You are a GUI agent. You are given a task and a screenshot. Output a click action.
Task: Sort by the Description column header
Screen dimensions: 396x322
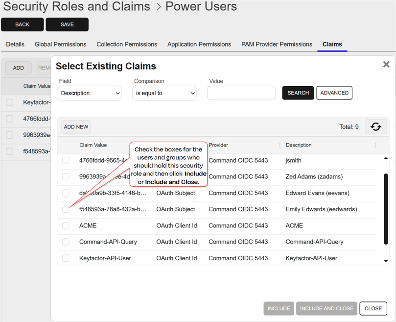299,145
